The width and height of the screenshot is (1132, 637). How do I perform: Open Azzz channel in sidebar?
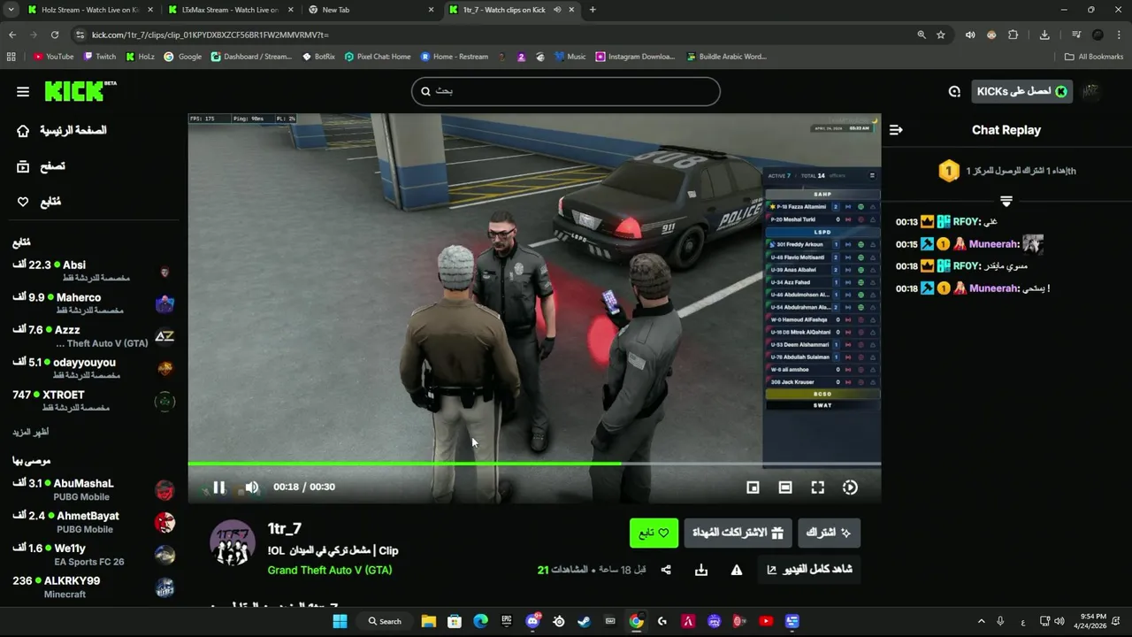click(x=94, y=336)
